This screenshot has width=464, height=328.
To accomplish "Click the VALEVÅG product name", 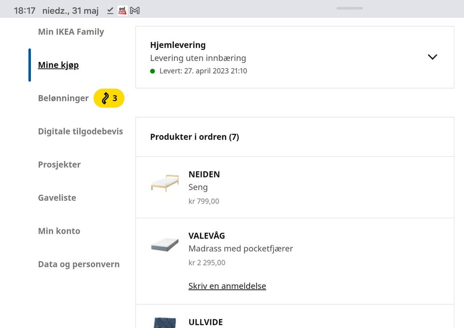I will (x=206, y=236).
